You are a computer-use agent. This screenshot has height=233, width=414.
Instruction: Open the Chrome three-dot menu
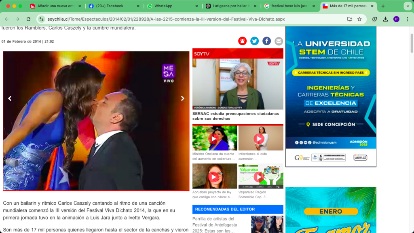[x=408, y=19]
